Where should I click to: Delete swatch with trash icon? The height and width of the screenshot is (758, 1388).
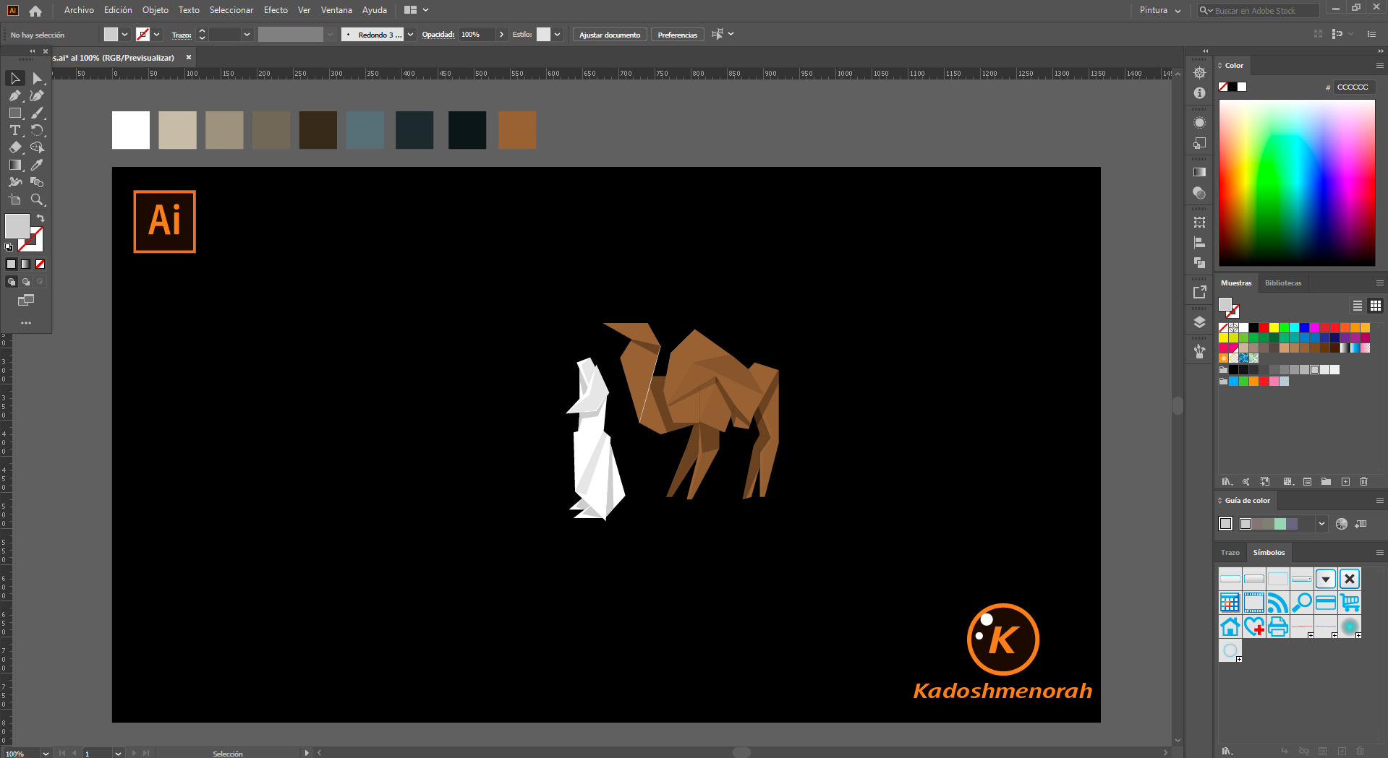[1364, 481]
